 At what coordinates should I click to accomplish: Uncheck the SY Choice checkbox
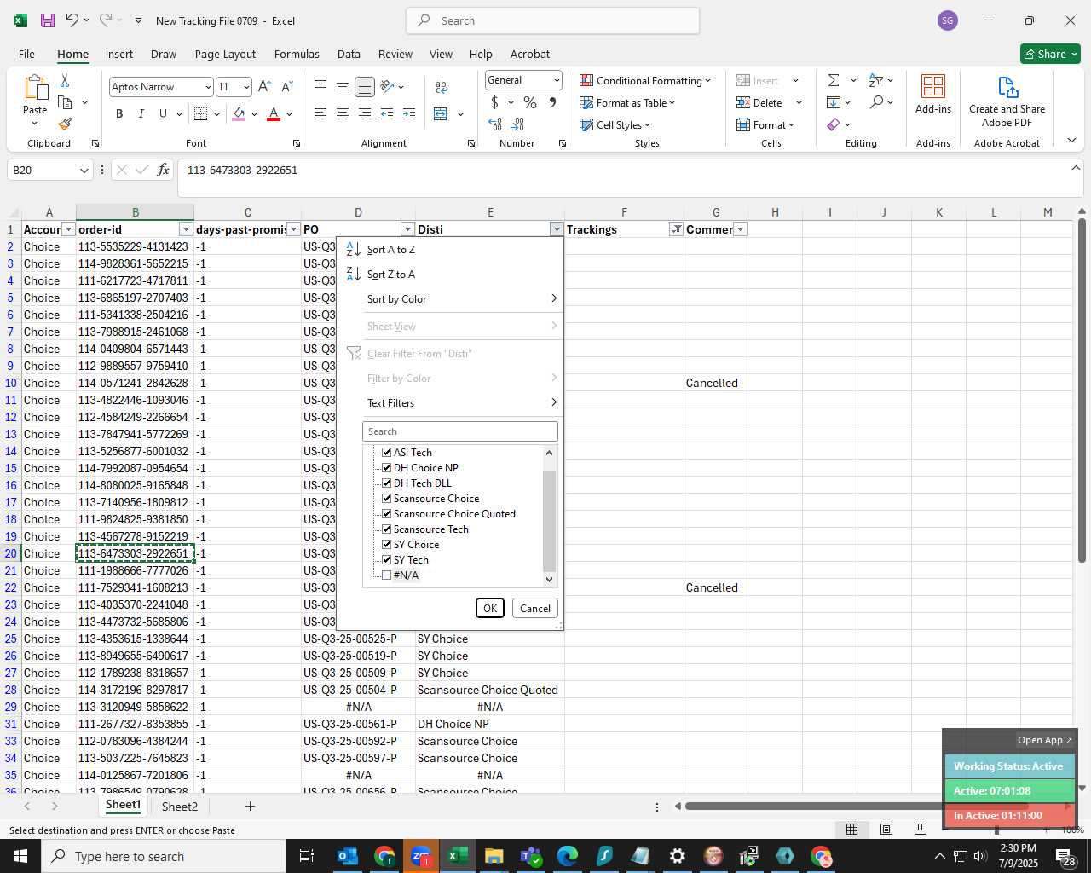tap(386, 544)
